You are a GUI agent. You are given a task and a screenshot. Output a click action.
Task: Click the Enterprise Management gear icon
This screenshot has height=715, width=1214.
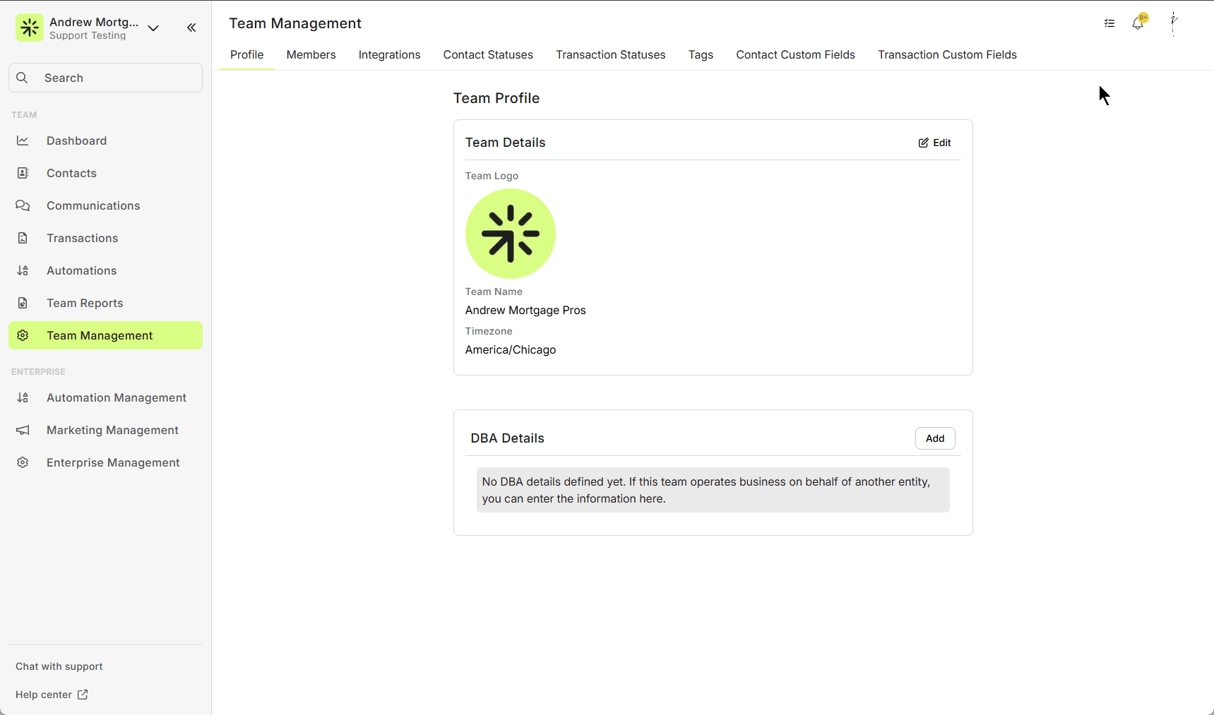(x=23, y=462)
